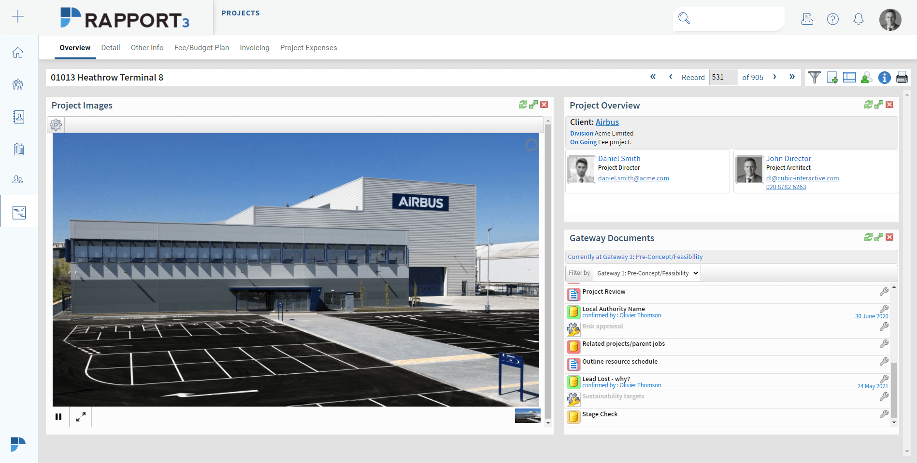
Task: Open the layout view icon
Action: (849, 77)
